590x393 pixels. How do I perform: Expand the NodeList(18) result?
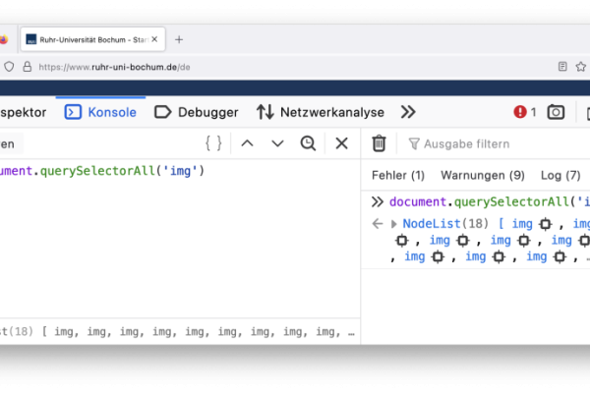[393, 224]
